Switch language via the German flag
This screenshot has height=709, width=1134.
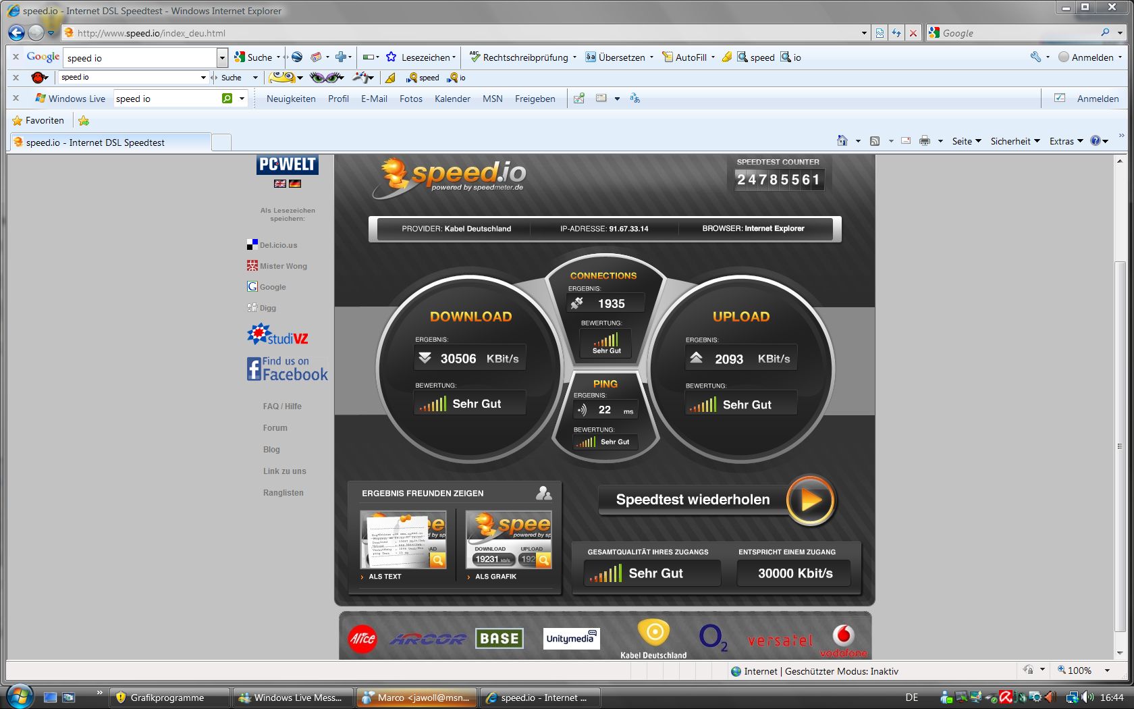pos(294,184)
